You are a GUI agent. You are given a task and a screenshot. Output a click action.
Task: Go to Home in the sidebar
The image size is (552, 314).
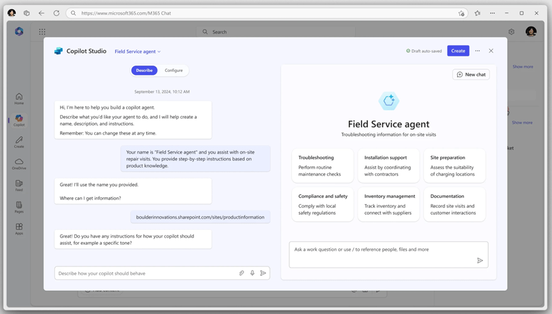click(19, 99)
